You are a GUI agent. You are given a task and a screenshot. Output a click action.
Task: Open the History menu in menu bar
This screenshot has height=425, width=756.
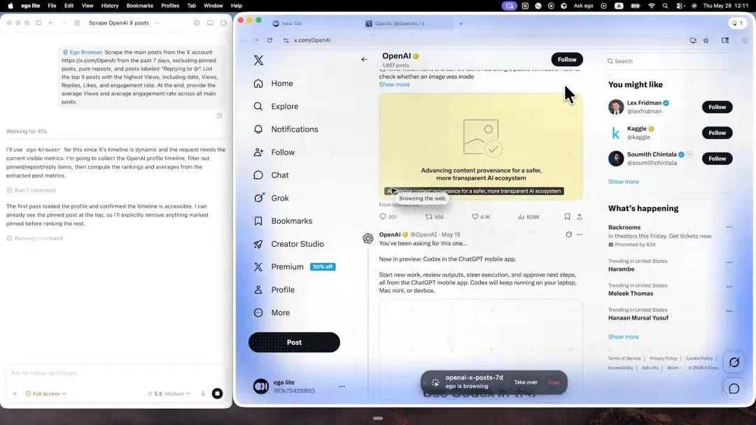[x=109, y=6]
